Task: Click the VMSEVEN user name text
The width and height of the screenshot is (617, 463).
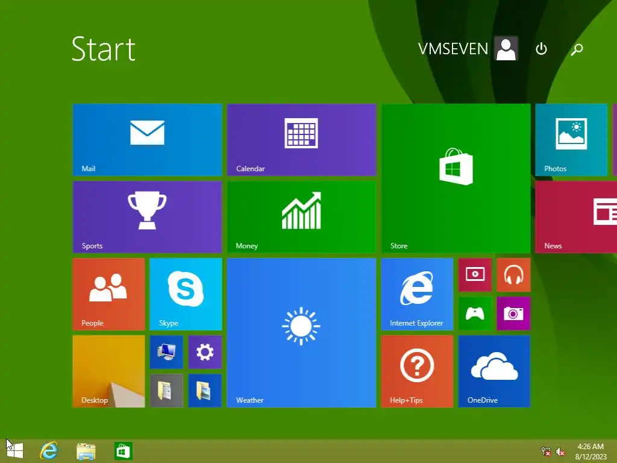Action: point(453,49)
